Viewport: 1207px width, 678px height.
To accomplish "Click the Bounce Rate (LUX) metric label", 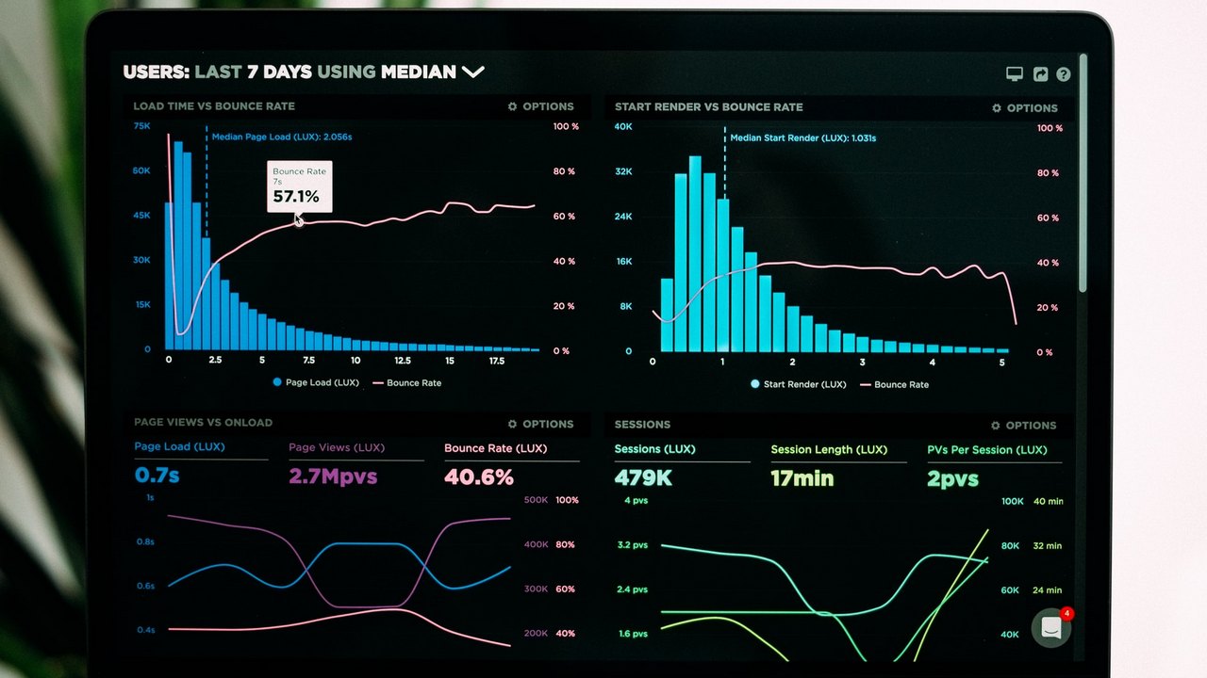I will [495, 448].
